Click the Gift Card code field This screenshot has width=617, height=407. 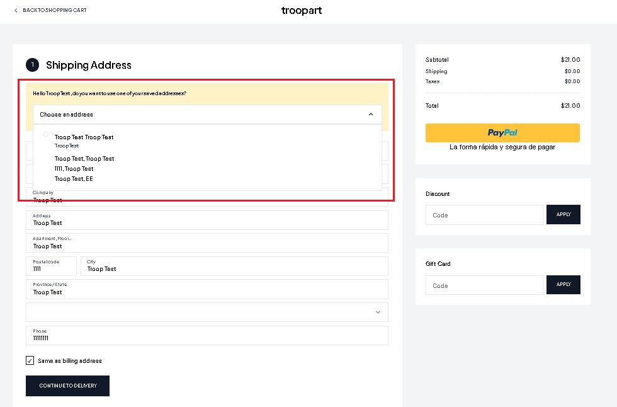[x=484, y=285]
